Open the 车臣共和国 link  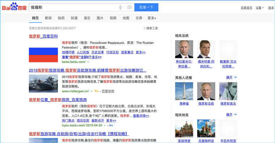(228, 141)
